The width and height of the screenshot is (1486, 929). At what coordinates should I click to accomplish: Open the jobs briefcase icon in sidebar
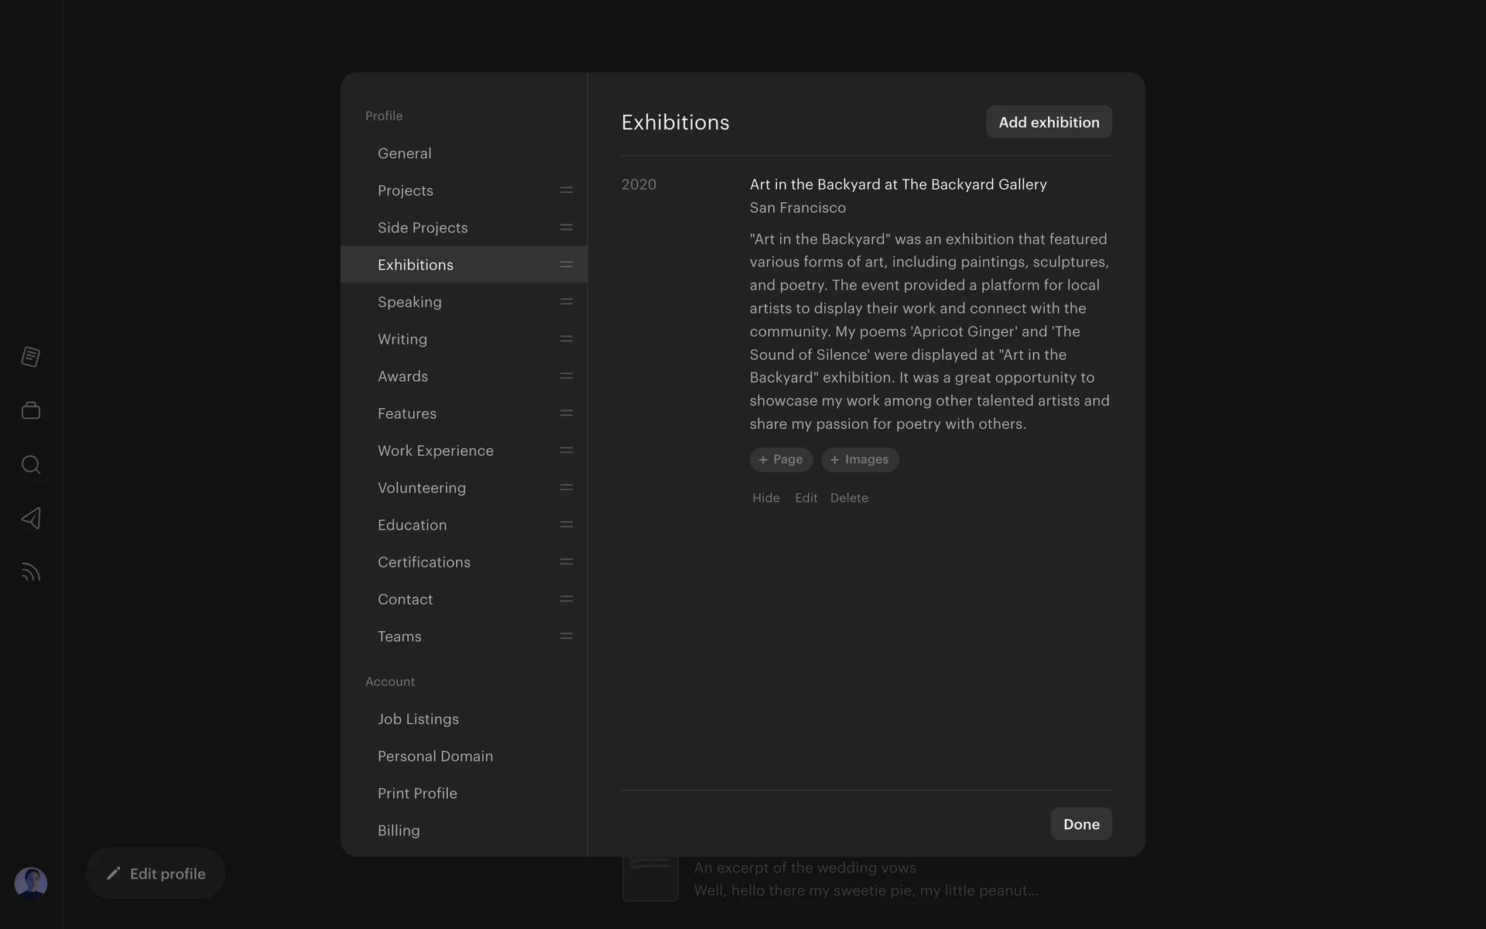(x=31, y=411)
